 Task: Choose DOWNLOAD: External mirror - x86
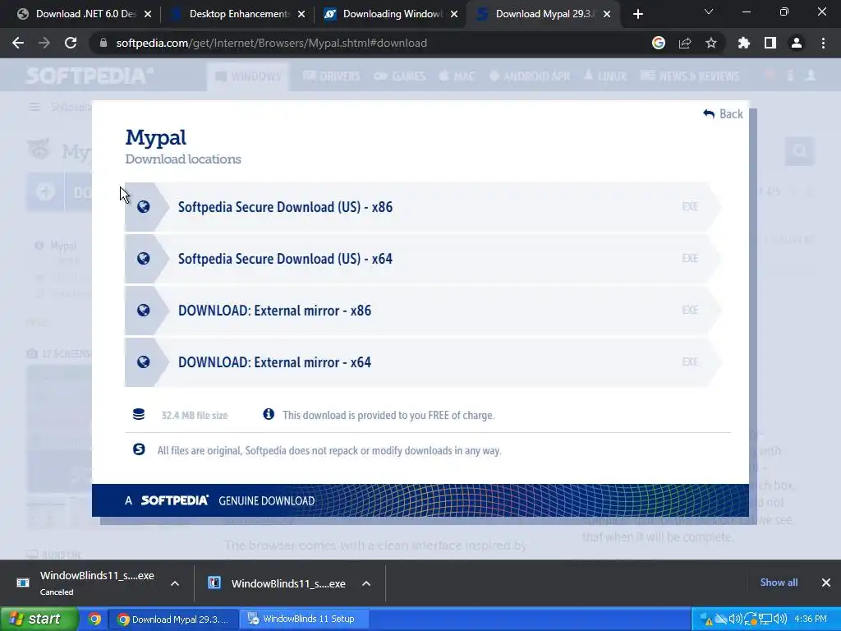tap(423, 310)
